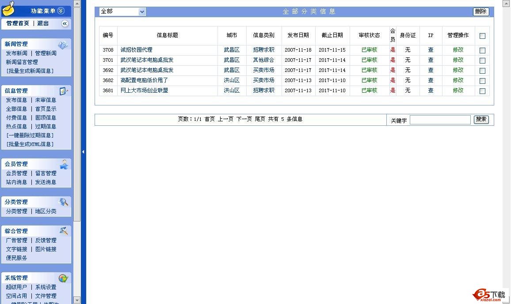Click sidebar scrollbar down arrow

pyautogui.click(x=77, y=300)
